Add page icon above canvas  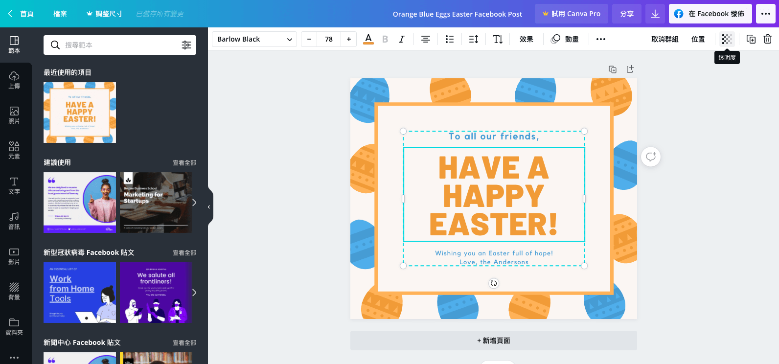click(x=630, y=69)
